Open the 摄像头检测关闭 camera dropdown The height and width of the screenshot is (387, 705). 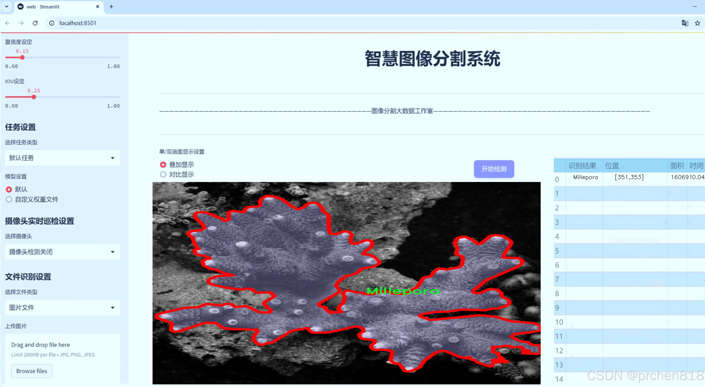coord(62,252)
